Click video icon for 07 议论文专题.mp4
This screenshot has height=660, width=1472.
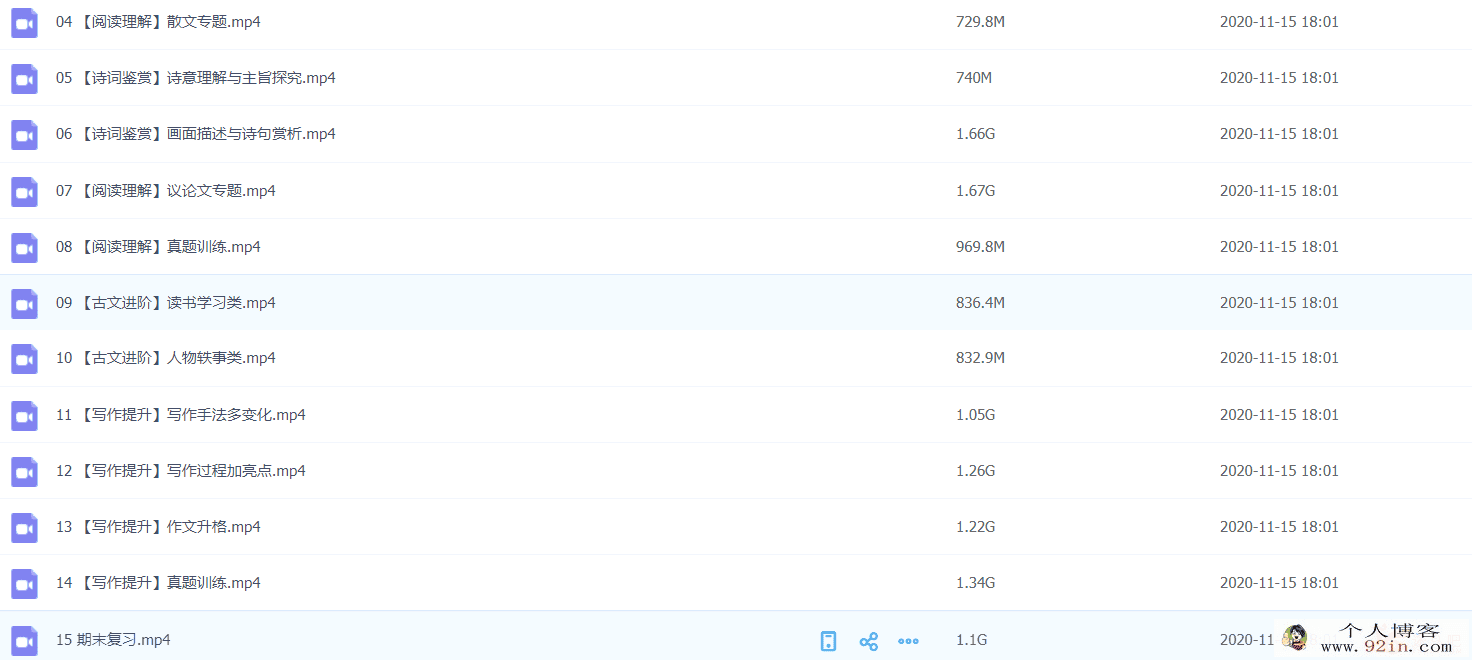coord(24,191)
